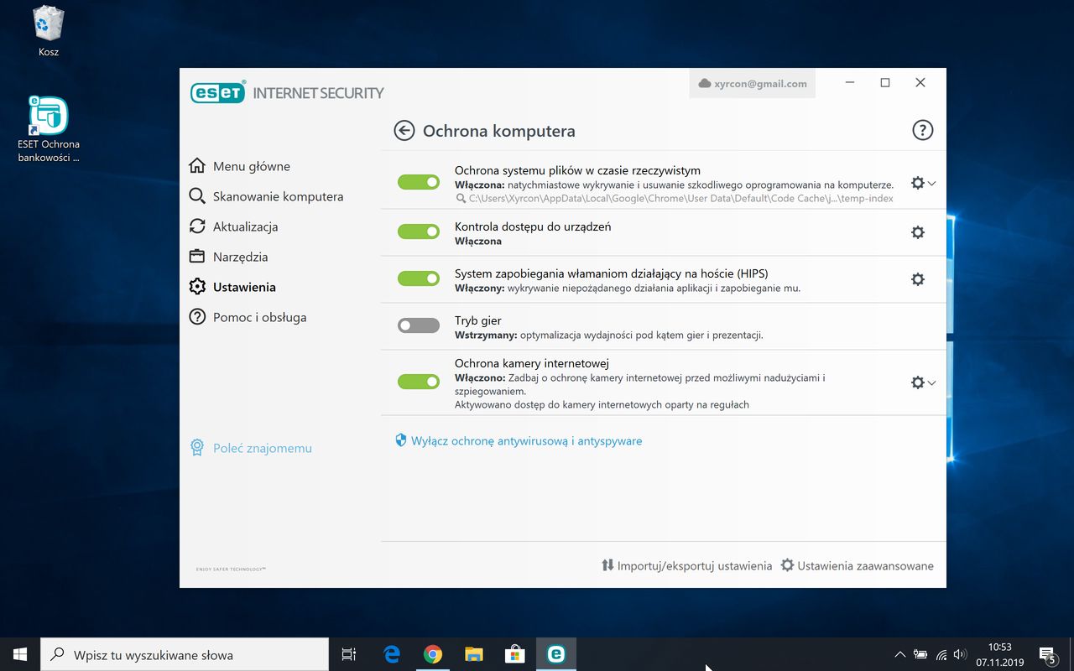This screenshot has height=671, width=1074.
Task: Minimize the ESET window
Action: 850,83
